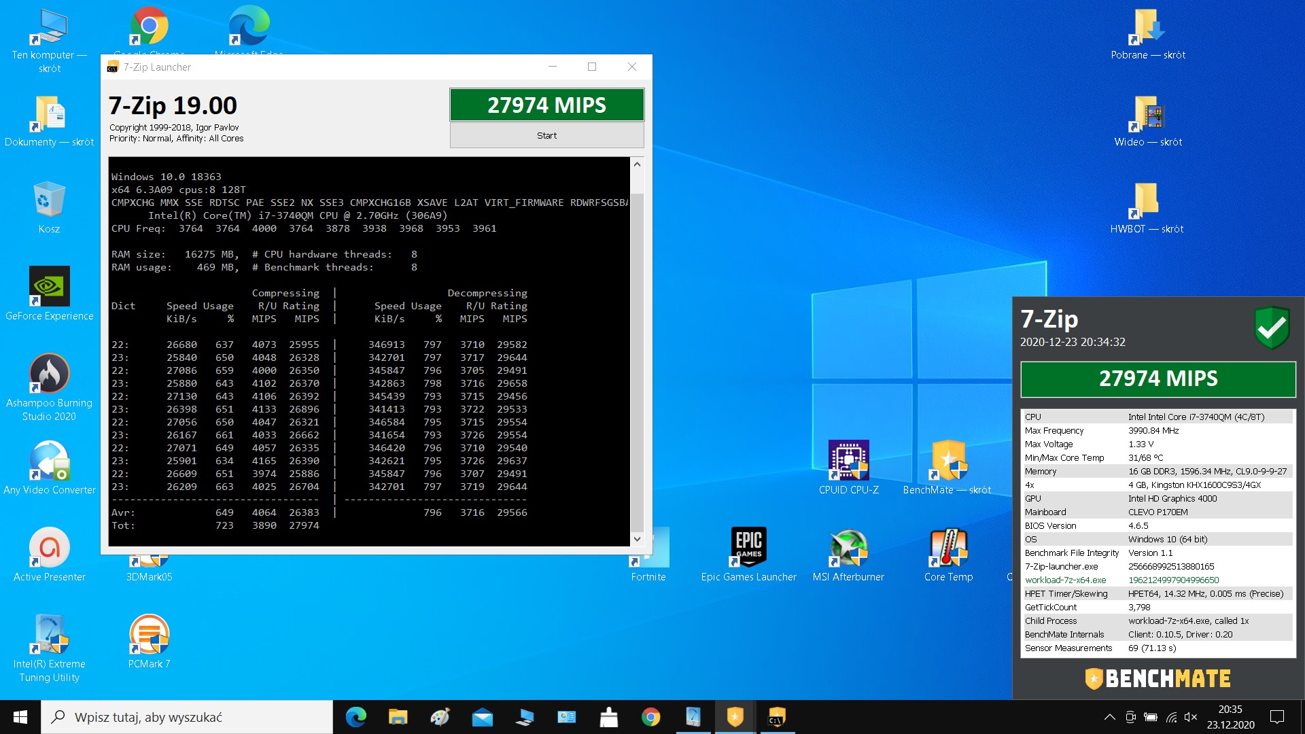
Task: Open the network Wi-Fi tray icon
Action: coord(1171,717)
